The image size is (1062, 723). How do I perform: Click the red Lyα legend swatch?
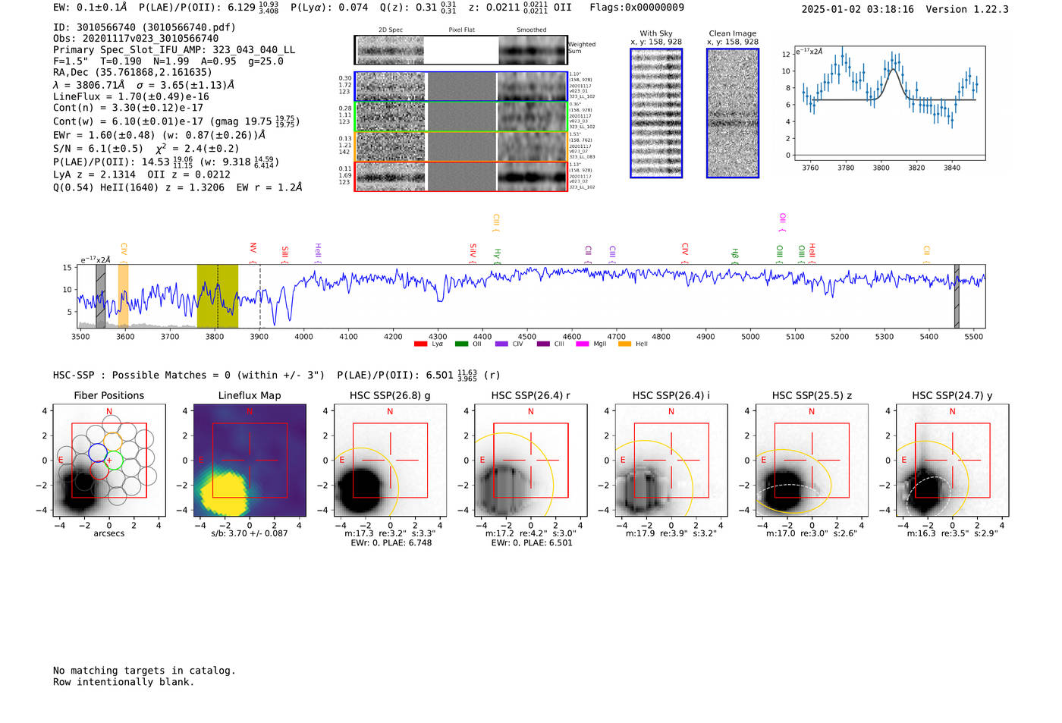(x=420, y=344)
